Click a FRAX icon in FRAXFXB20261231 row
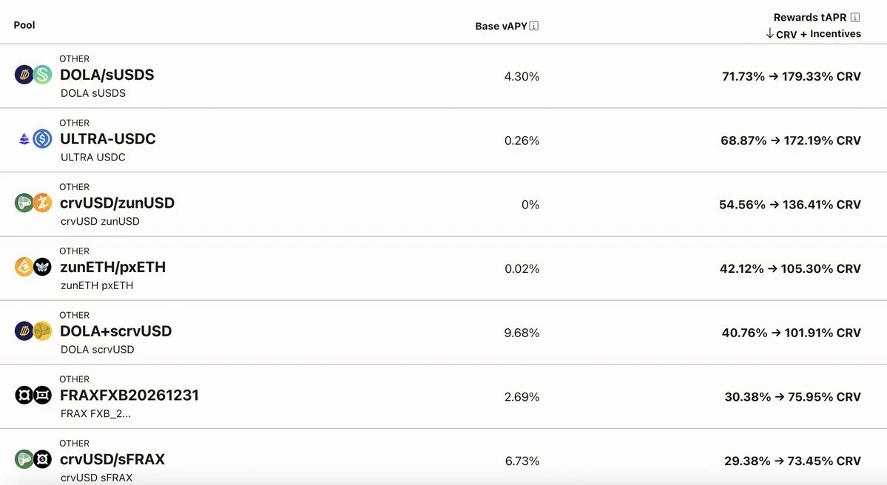887x485 pixels. (22, 395)
